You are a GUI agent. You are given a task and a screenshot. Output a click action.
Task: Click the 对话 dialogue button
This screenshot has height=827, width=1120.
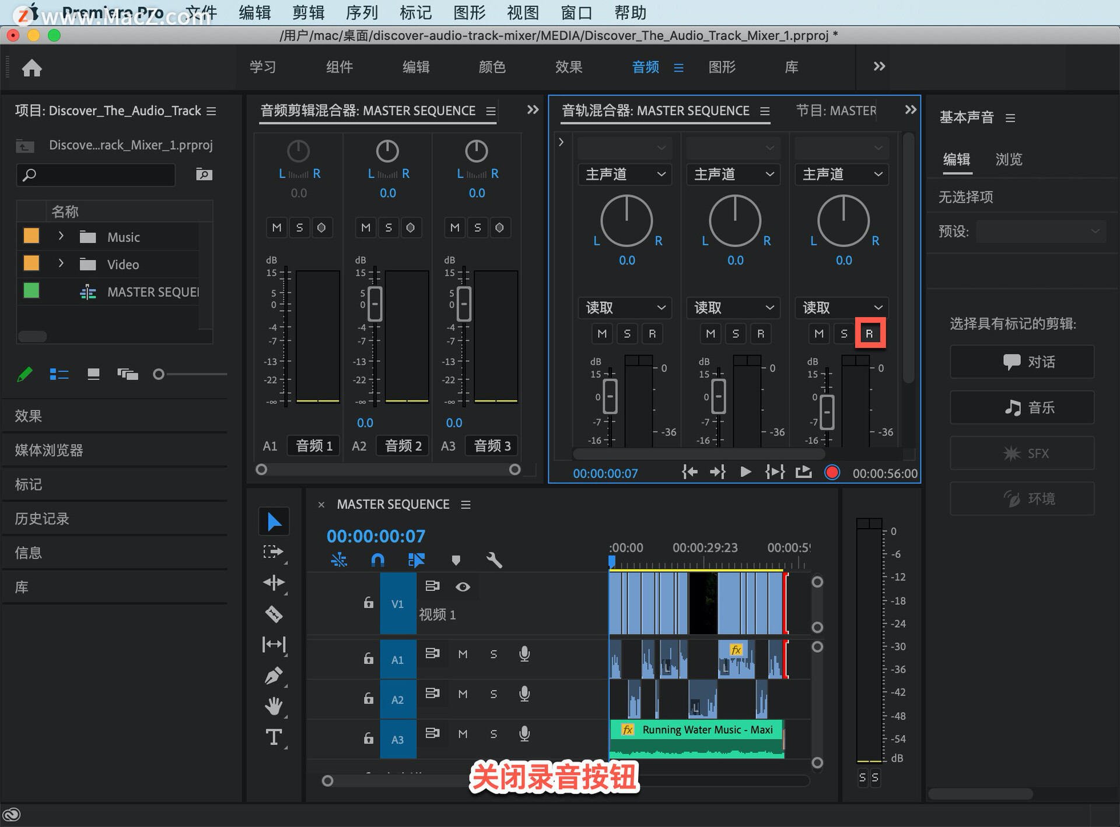1022,362
